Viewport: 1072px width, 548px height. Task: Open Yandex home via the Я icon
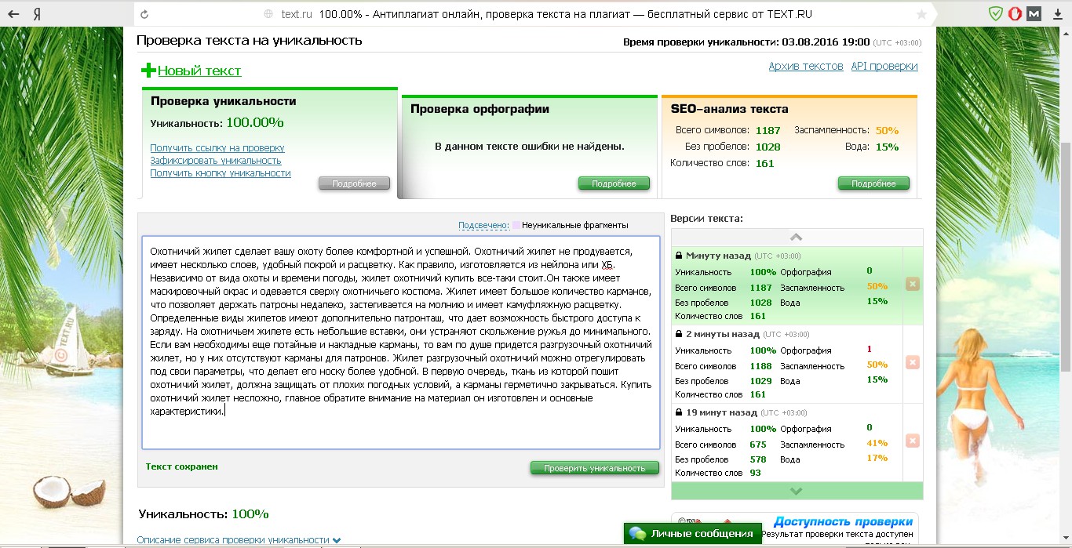click(38, 14)
